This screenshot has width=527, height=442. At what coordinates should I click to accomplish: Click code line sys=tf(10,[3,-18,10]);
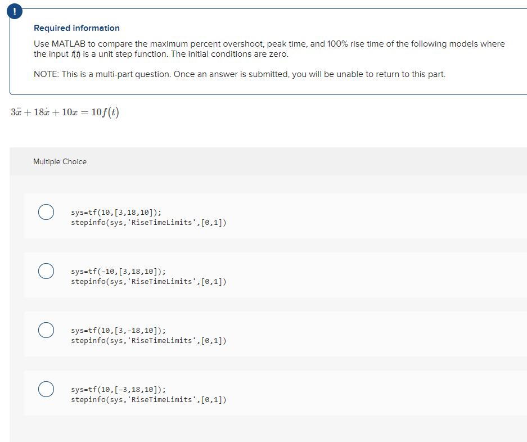[x=118, y=331]
